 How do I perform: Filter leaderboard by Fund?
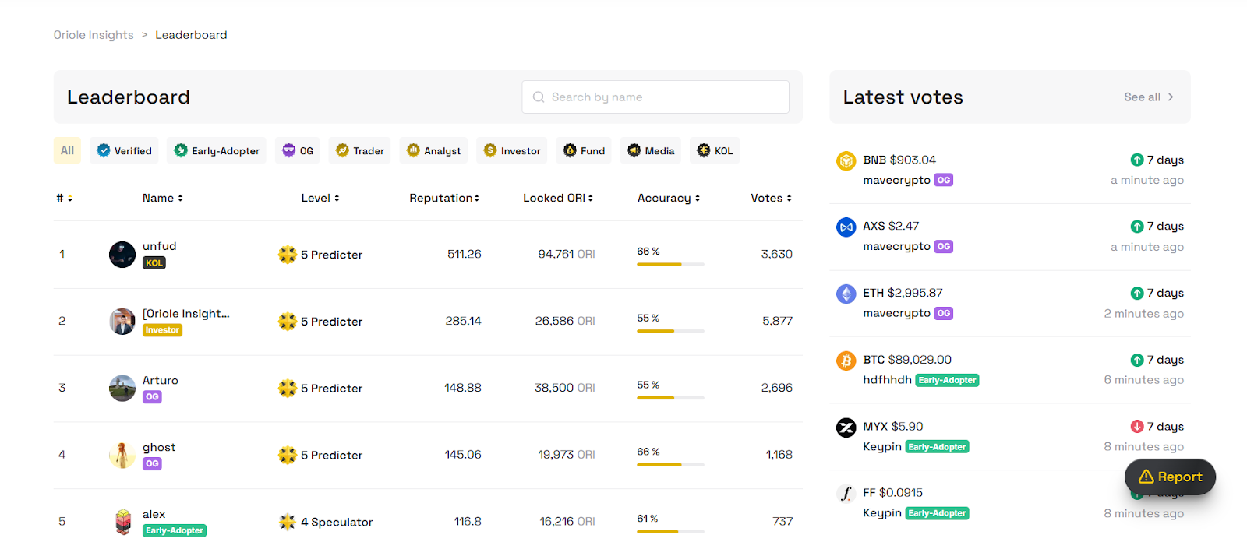tap(584, 150)
